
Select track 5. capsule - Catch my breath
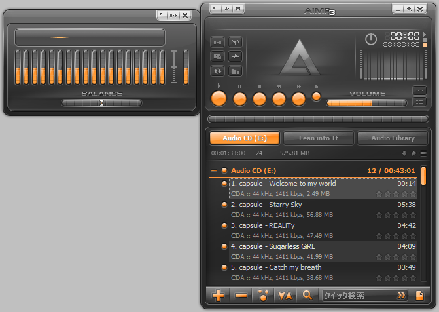coord(323,273)
